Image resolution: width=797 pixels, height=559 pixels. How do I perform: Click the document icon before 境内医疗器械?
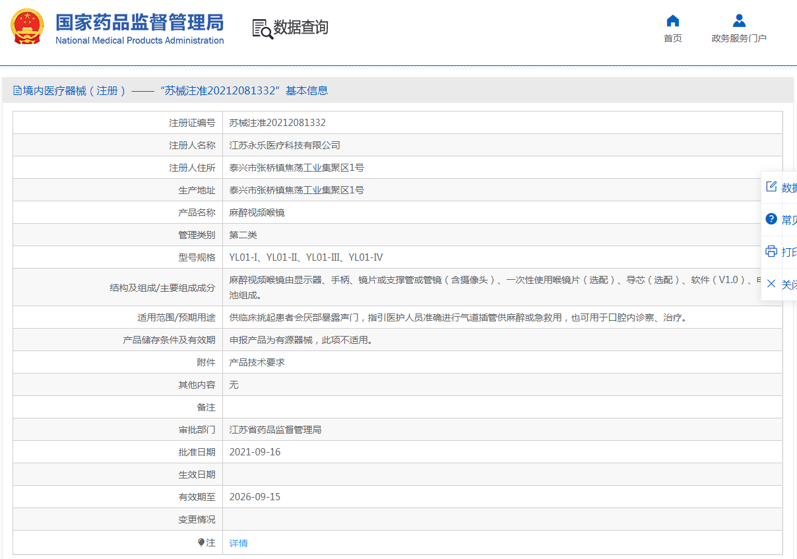pos(17,90)
